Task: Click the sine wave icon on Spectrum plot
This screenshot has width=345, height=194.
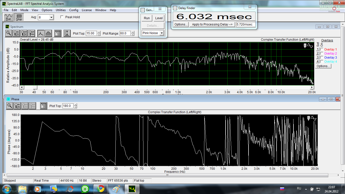Action: 310,45
